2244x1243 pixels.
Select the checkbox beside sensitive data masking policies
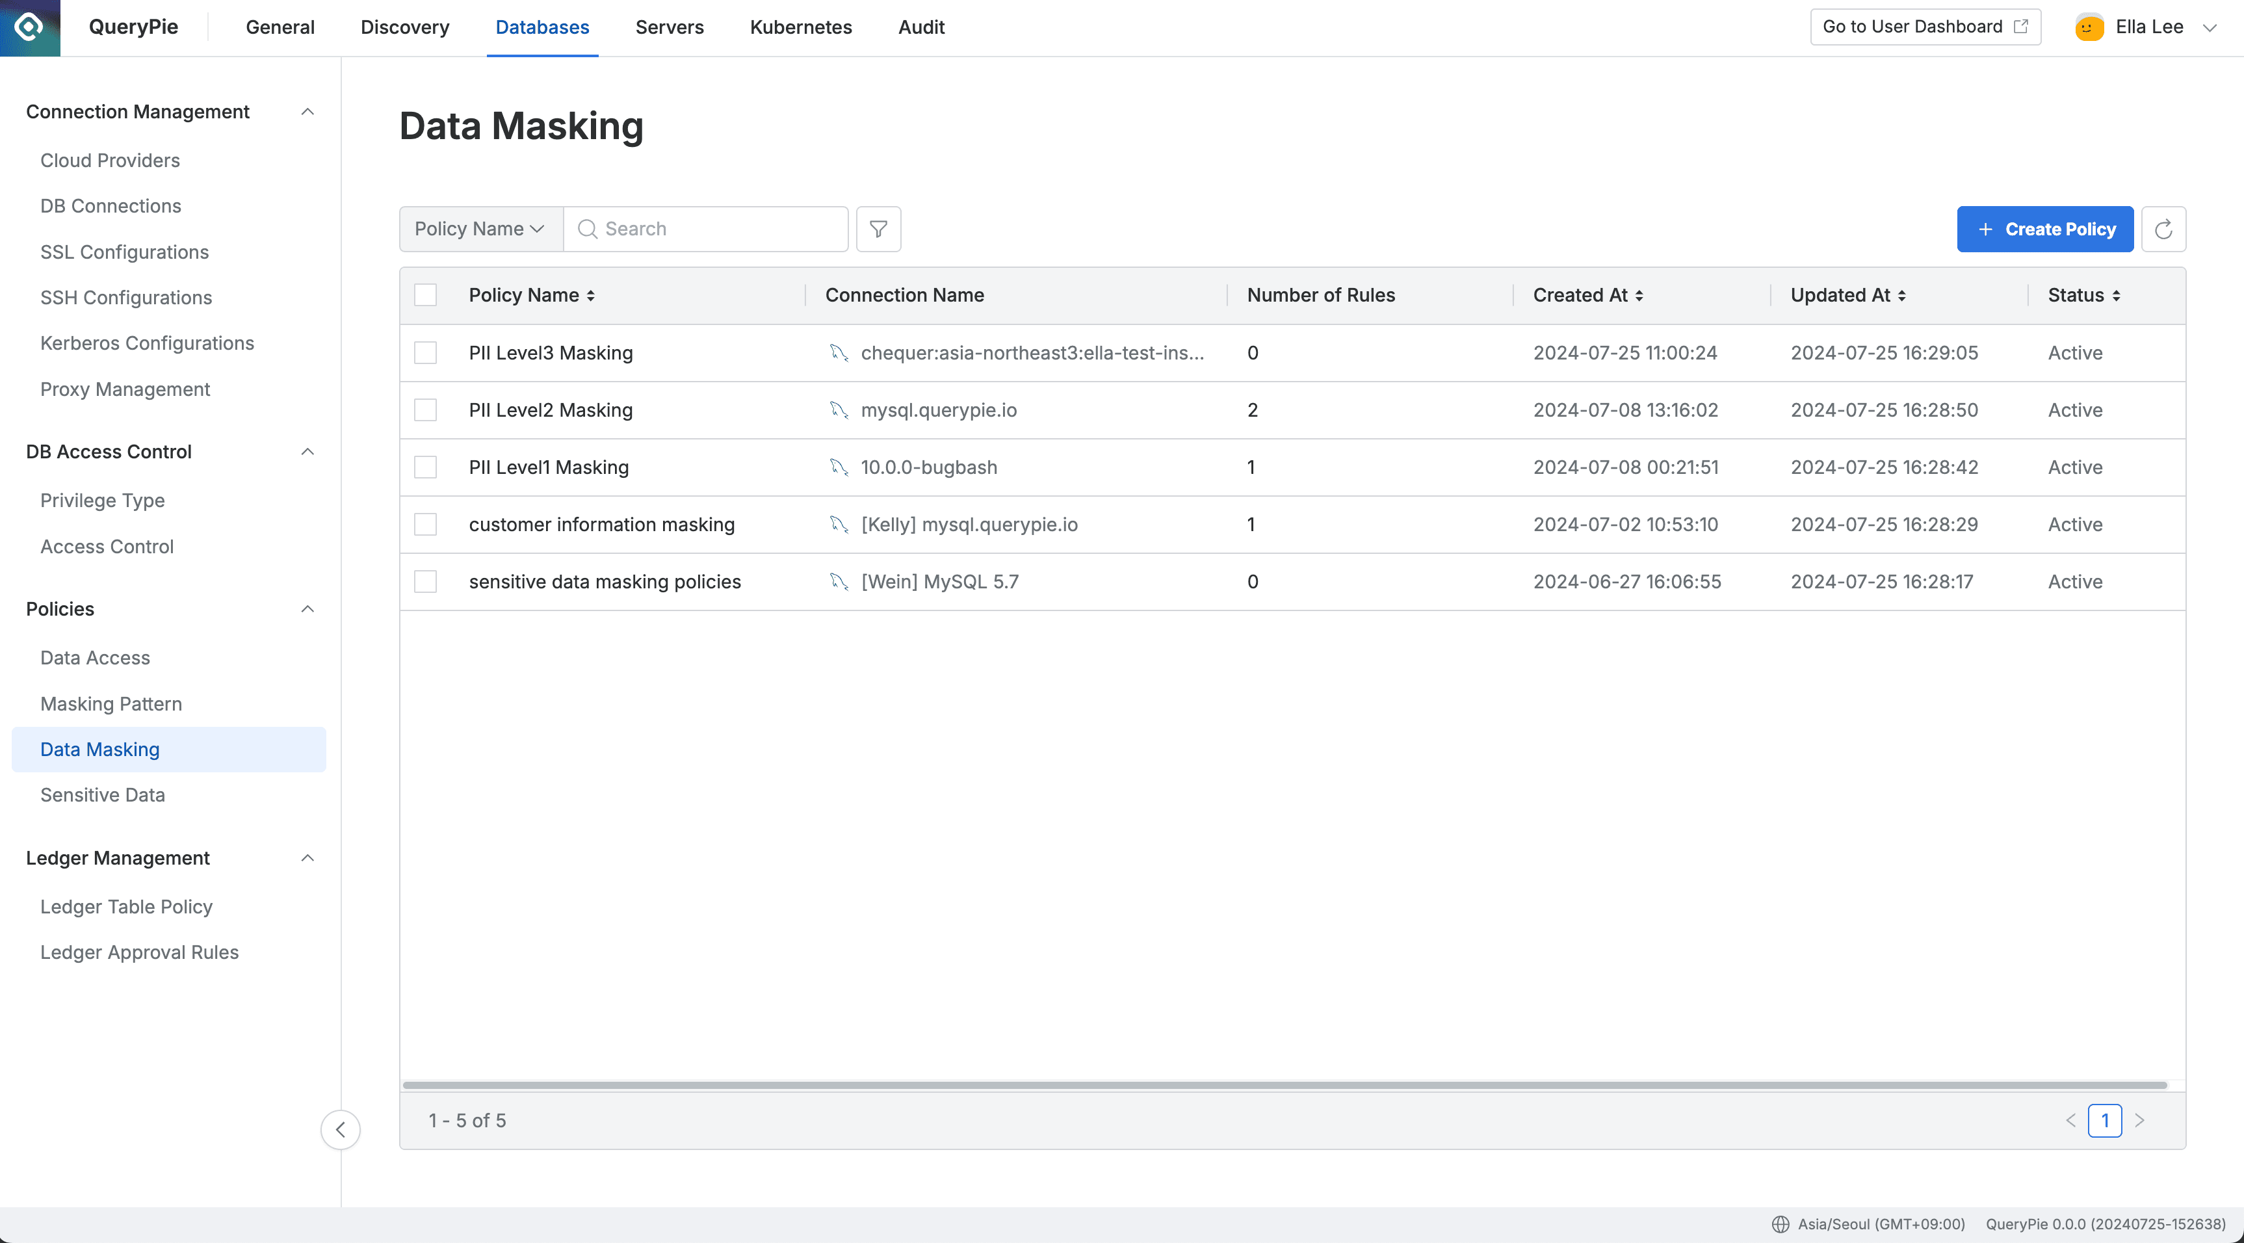(x=425, y=581)
